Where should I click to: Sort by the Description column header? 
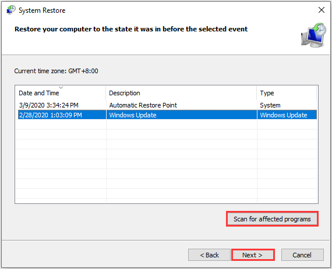coord(181,93)
